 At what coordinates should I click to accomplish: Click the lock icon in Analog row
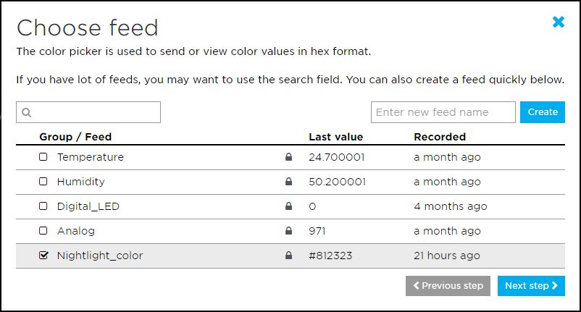pos(289,231)
